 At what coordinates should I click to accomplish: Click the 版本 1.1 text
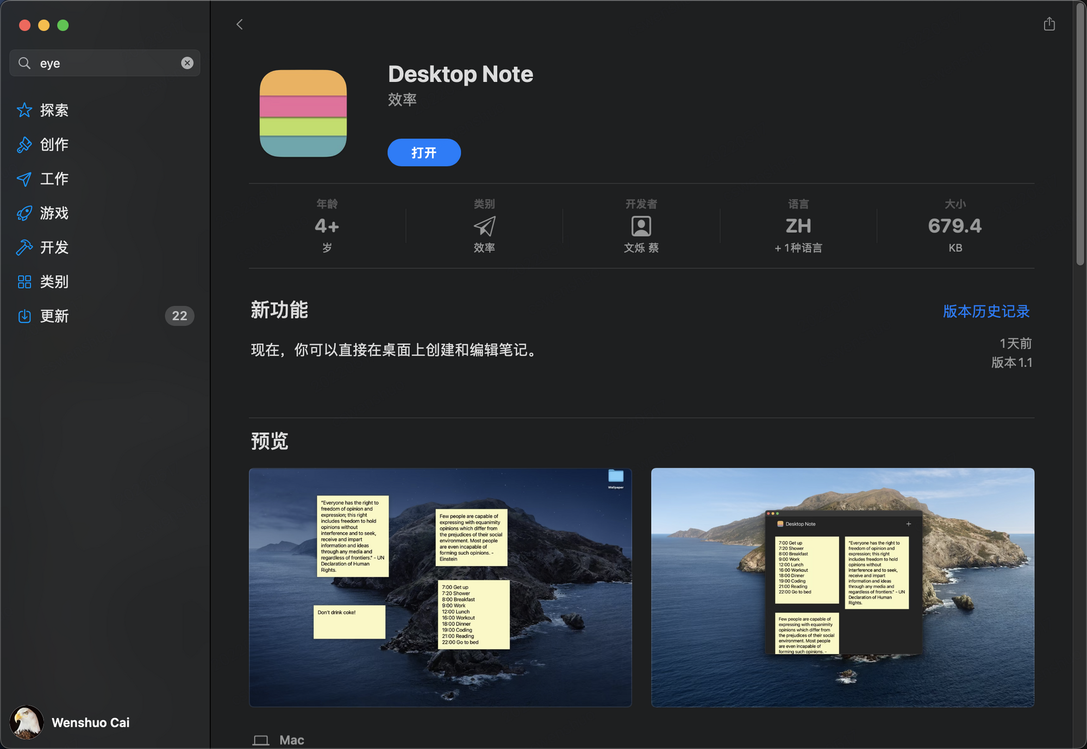pyautogui.click(x=1011, y=362)
